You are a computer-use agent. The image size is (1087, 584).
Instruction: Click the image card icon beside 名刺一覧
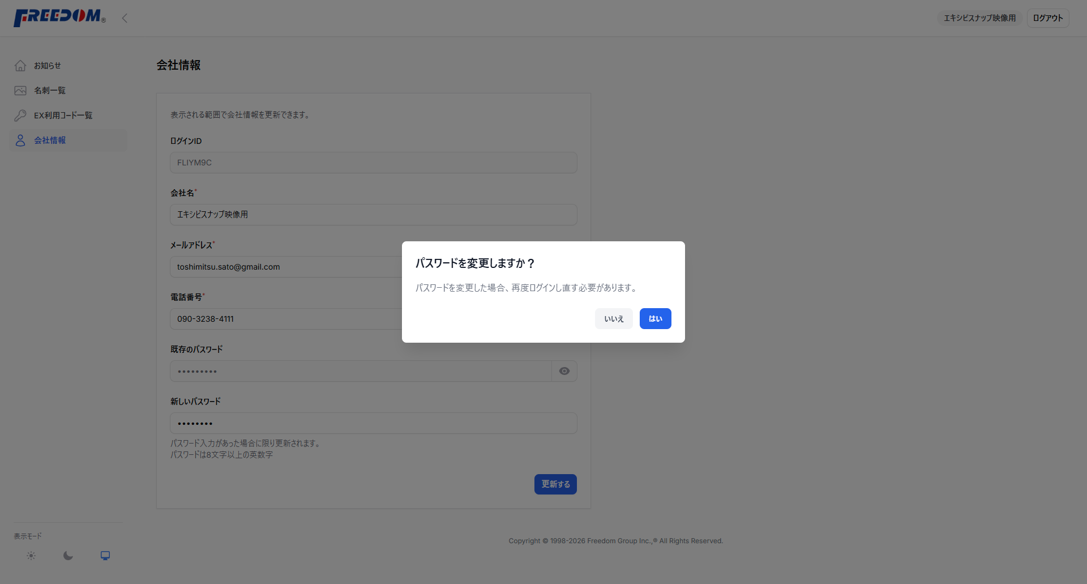[x=20, y=91]
